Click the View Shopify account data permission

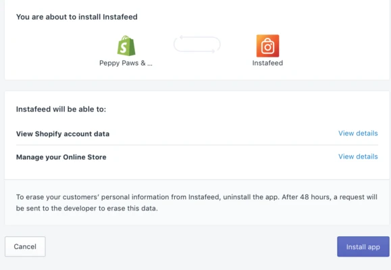[63, 134]
